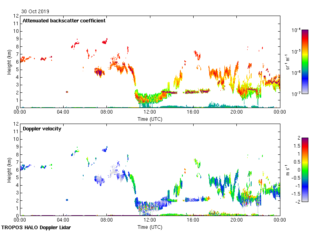Click the sr⁻¹ m⁻¹ units label
This screenshot has height=232, width=312.
(x=288, y=62)
